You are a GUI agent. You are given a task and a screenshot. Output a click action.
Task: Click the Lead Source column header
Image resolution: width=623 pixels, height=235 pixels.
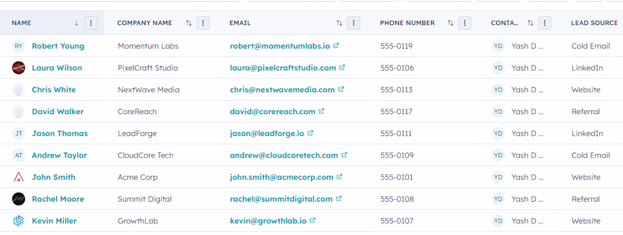point(594,23)
